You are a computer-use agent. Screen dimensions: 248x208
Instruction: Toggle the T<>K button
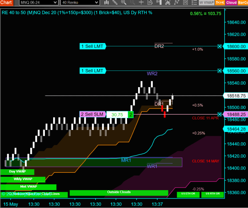220,2
